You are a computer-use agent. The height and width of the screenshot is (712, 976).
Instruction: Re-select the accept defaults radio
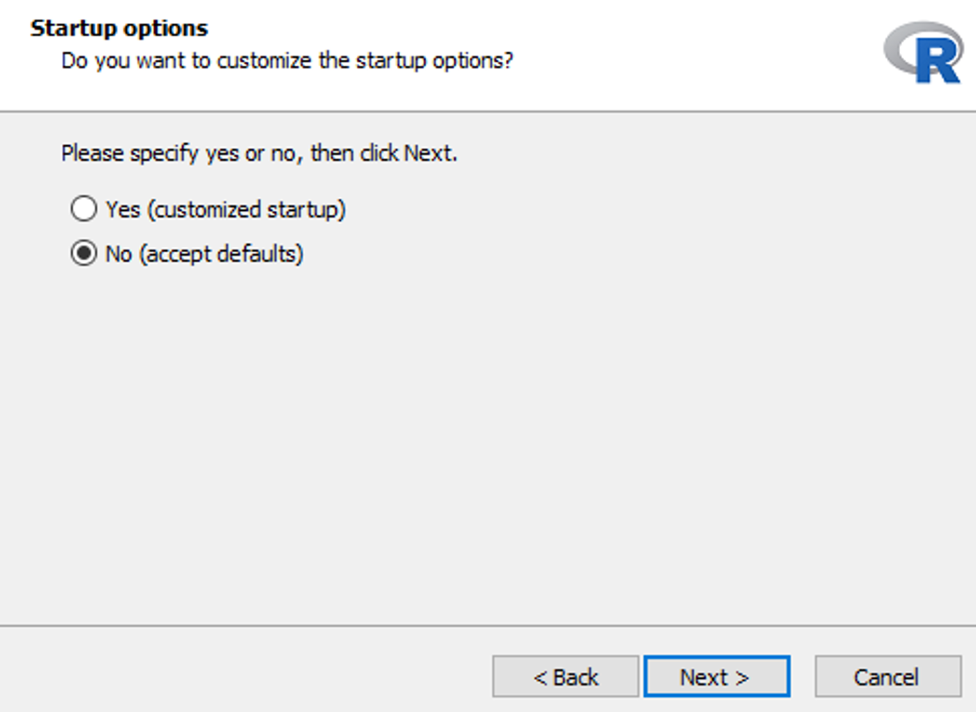pos(83,253)
